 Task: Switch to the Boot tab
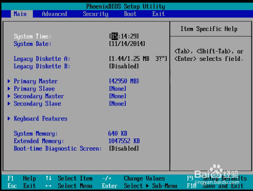tap(130, 14)
